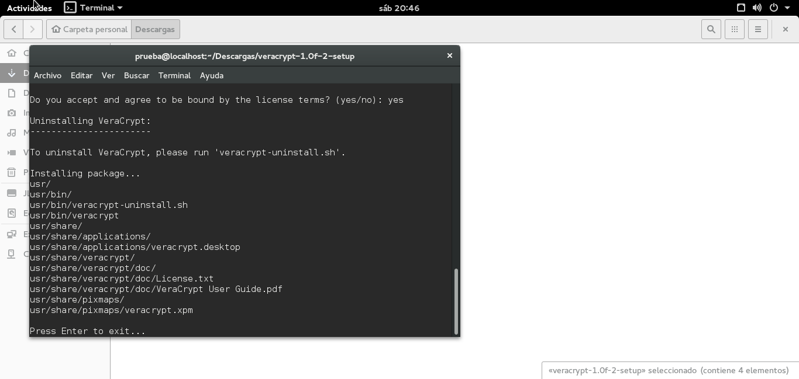
Task: Click the terminal vertical scrollbar
Action: tap(456, 301)
